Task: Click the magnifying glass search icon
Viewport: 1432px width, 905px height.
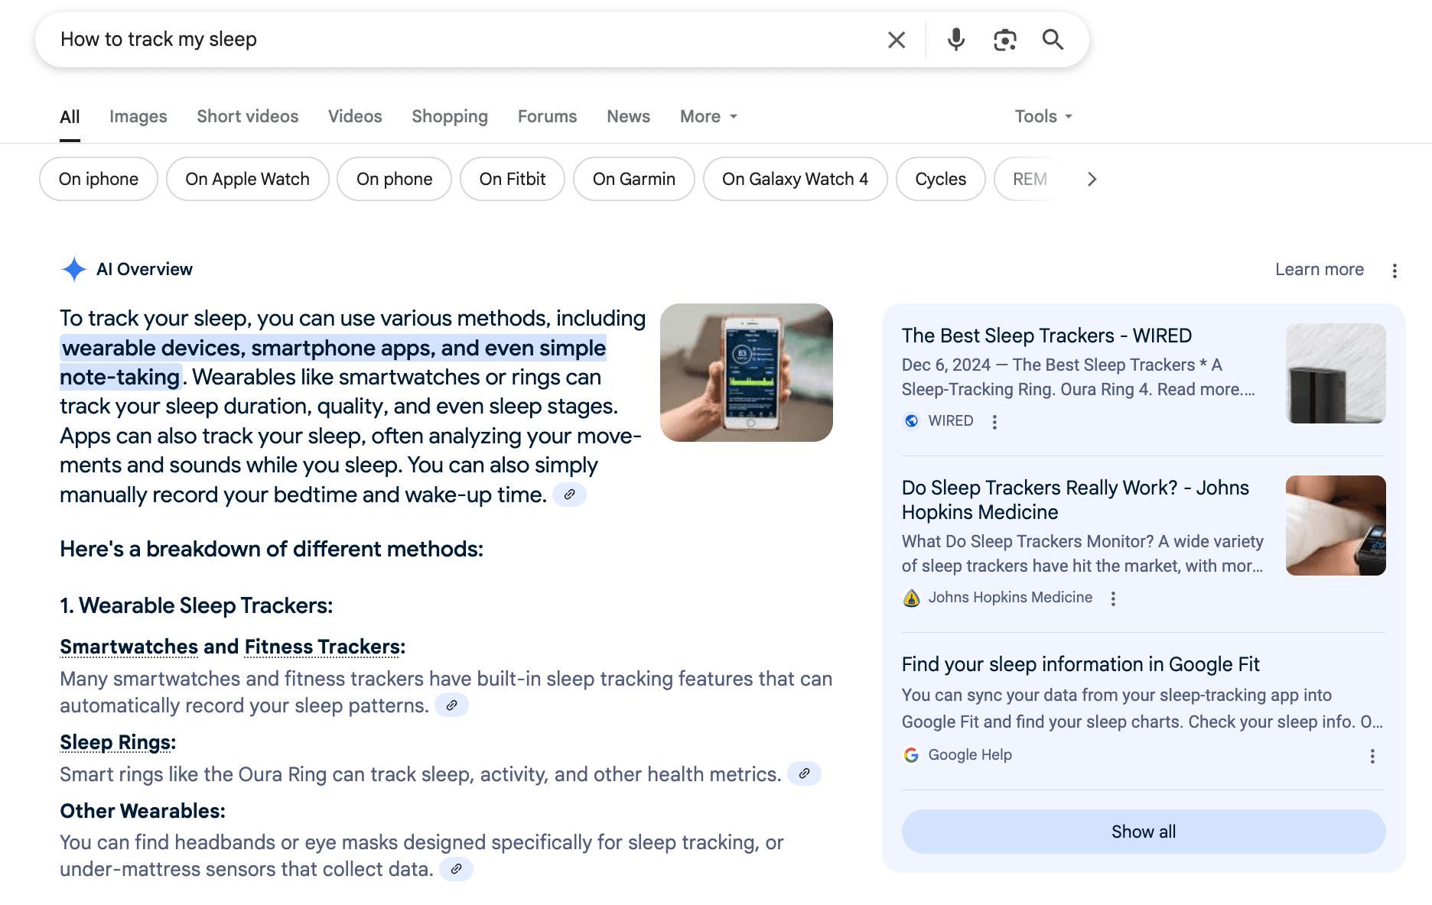Action: point(1053,40)
